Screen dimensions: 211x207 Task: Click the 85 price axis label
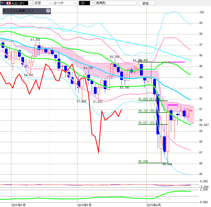coord(201,174)
